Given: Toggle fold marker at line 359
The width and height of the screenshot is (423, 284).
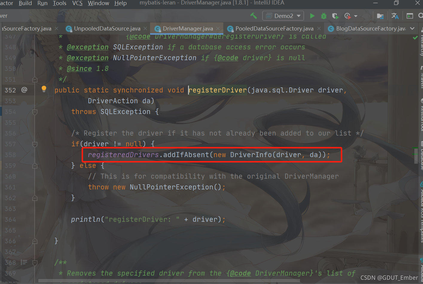Looking at the screenshot, I should point(35,166).
